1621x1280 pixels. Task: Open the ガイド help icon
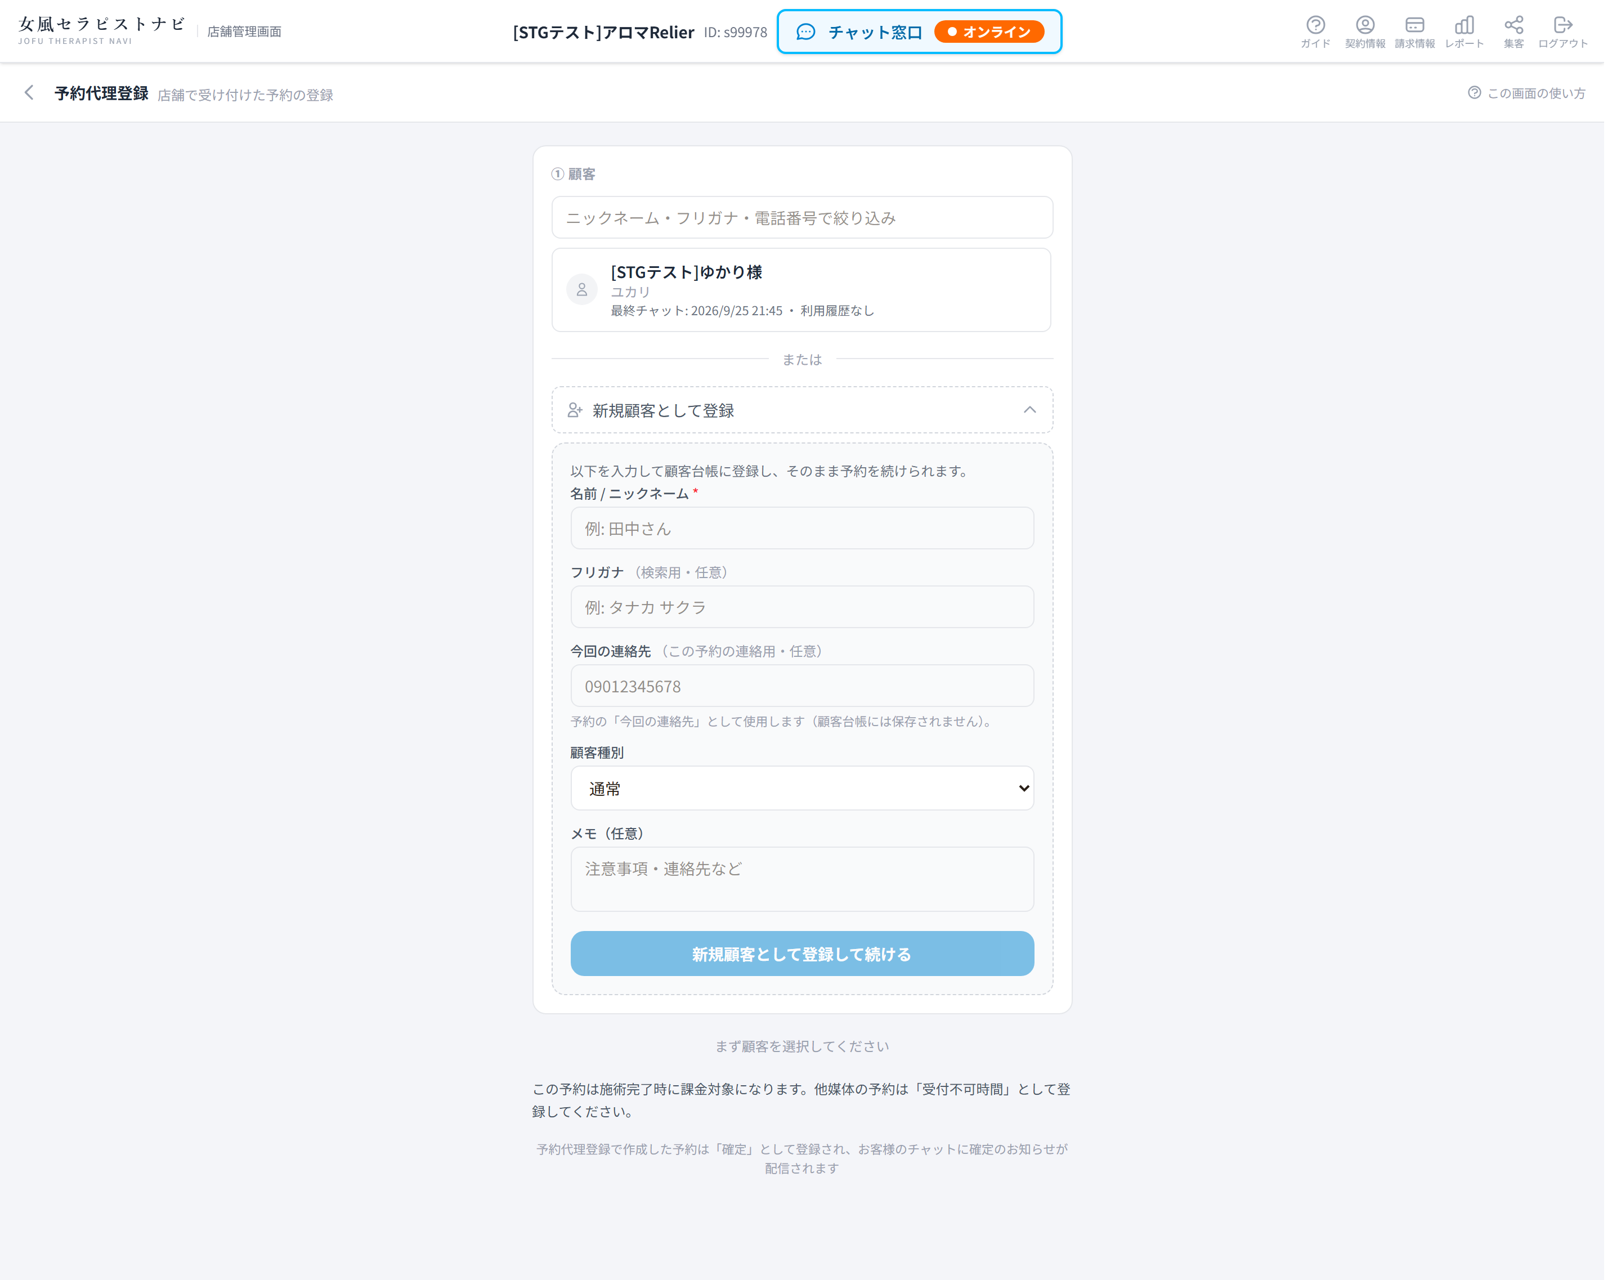coord(1315,32)
